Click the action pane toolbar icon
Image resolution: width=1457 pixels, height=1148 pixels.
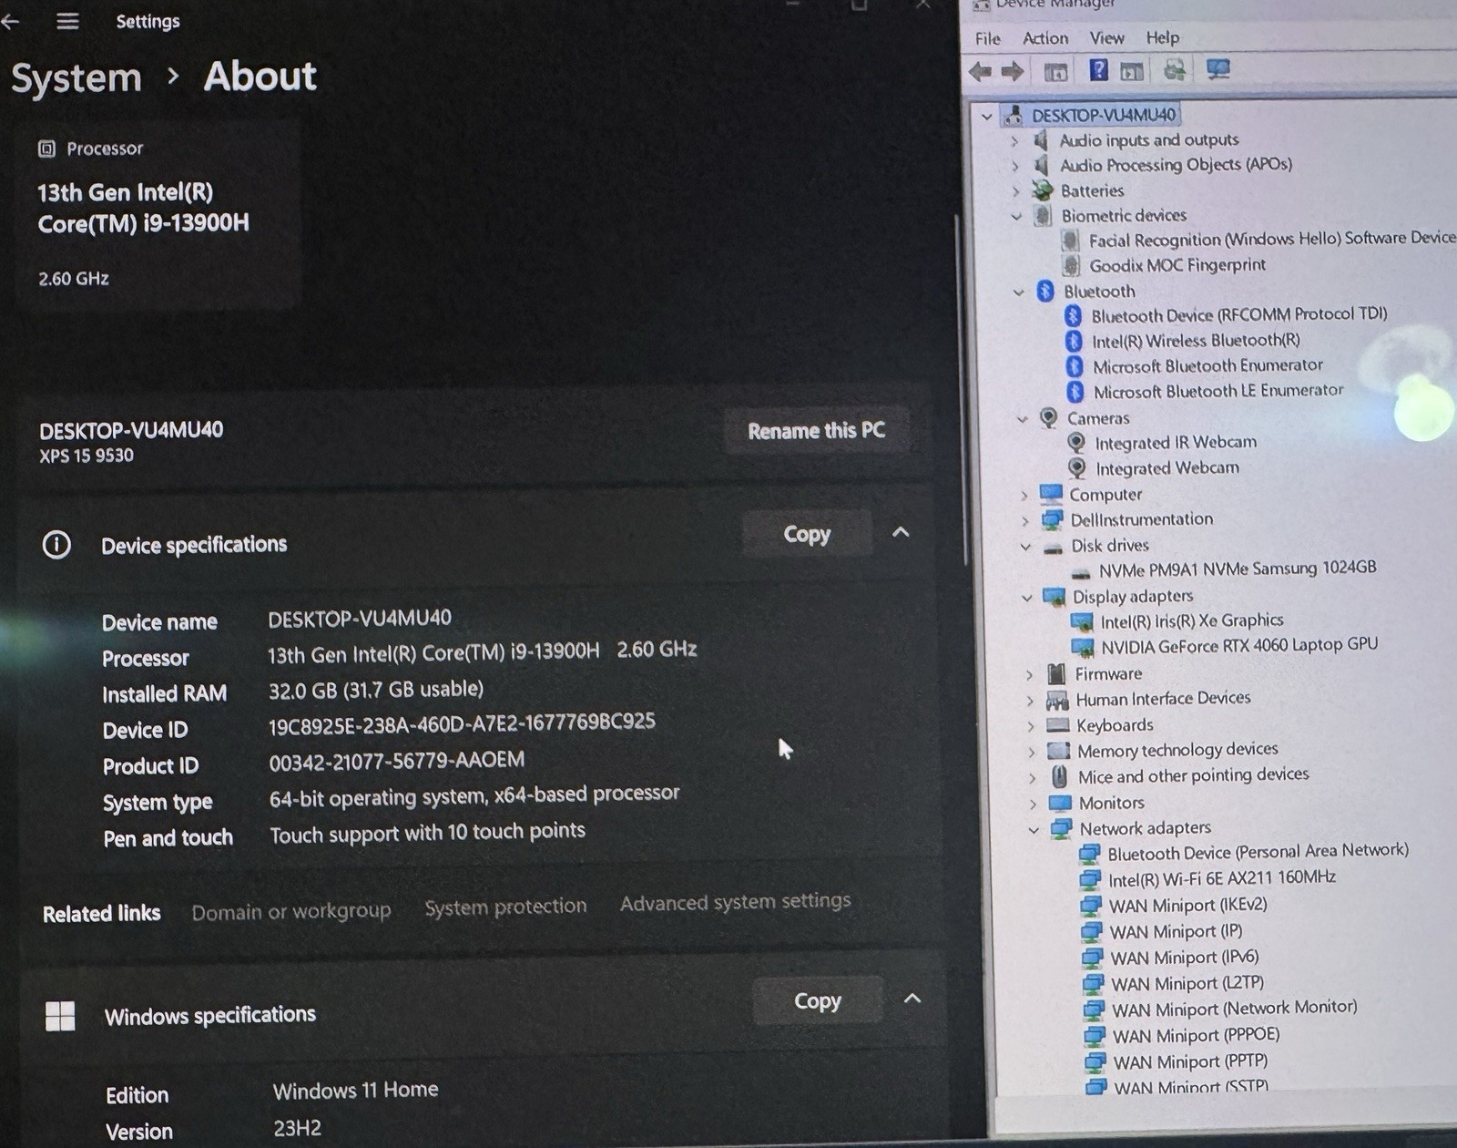pos(1132,71)
